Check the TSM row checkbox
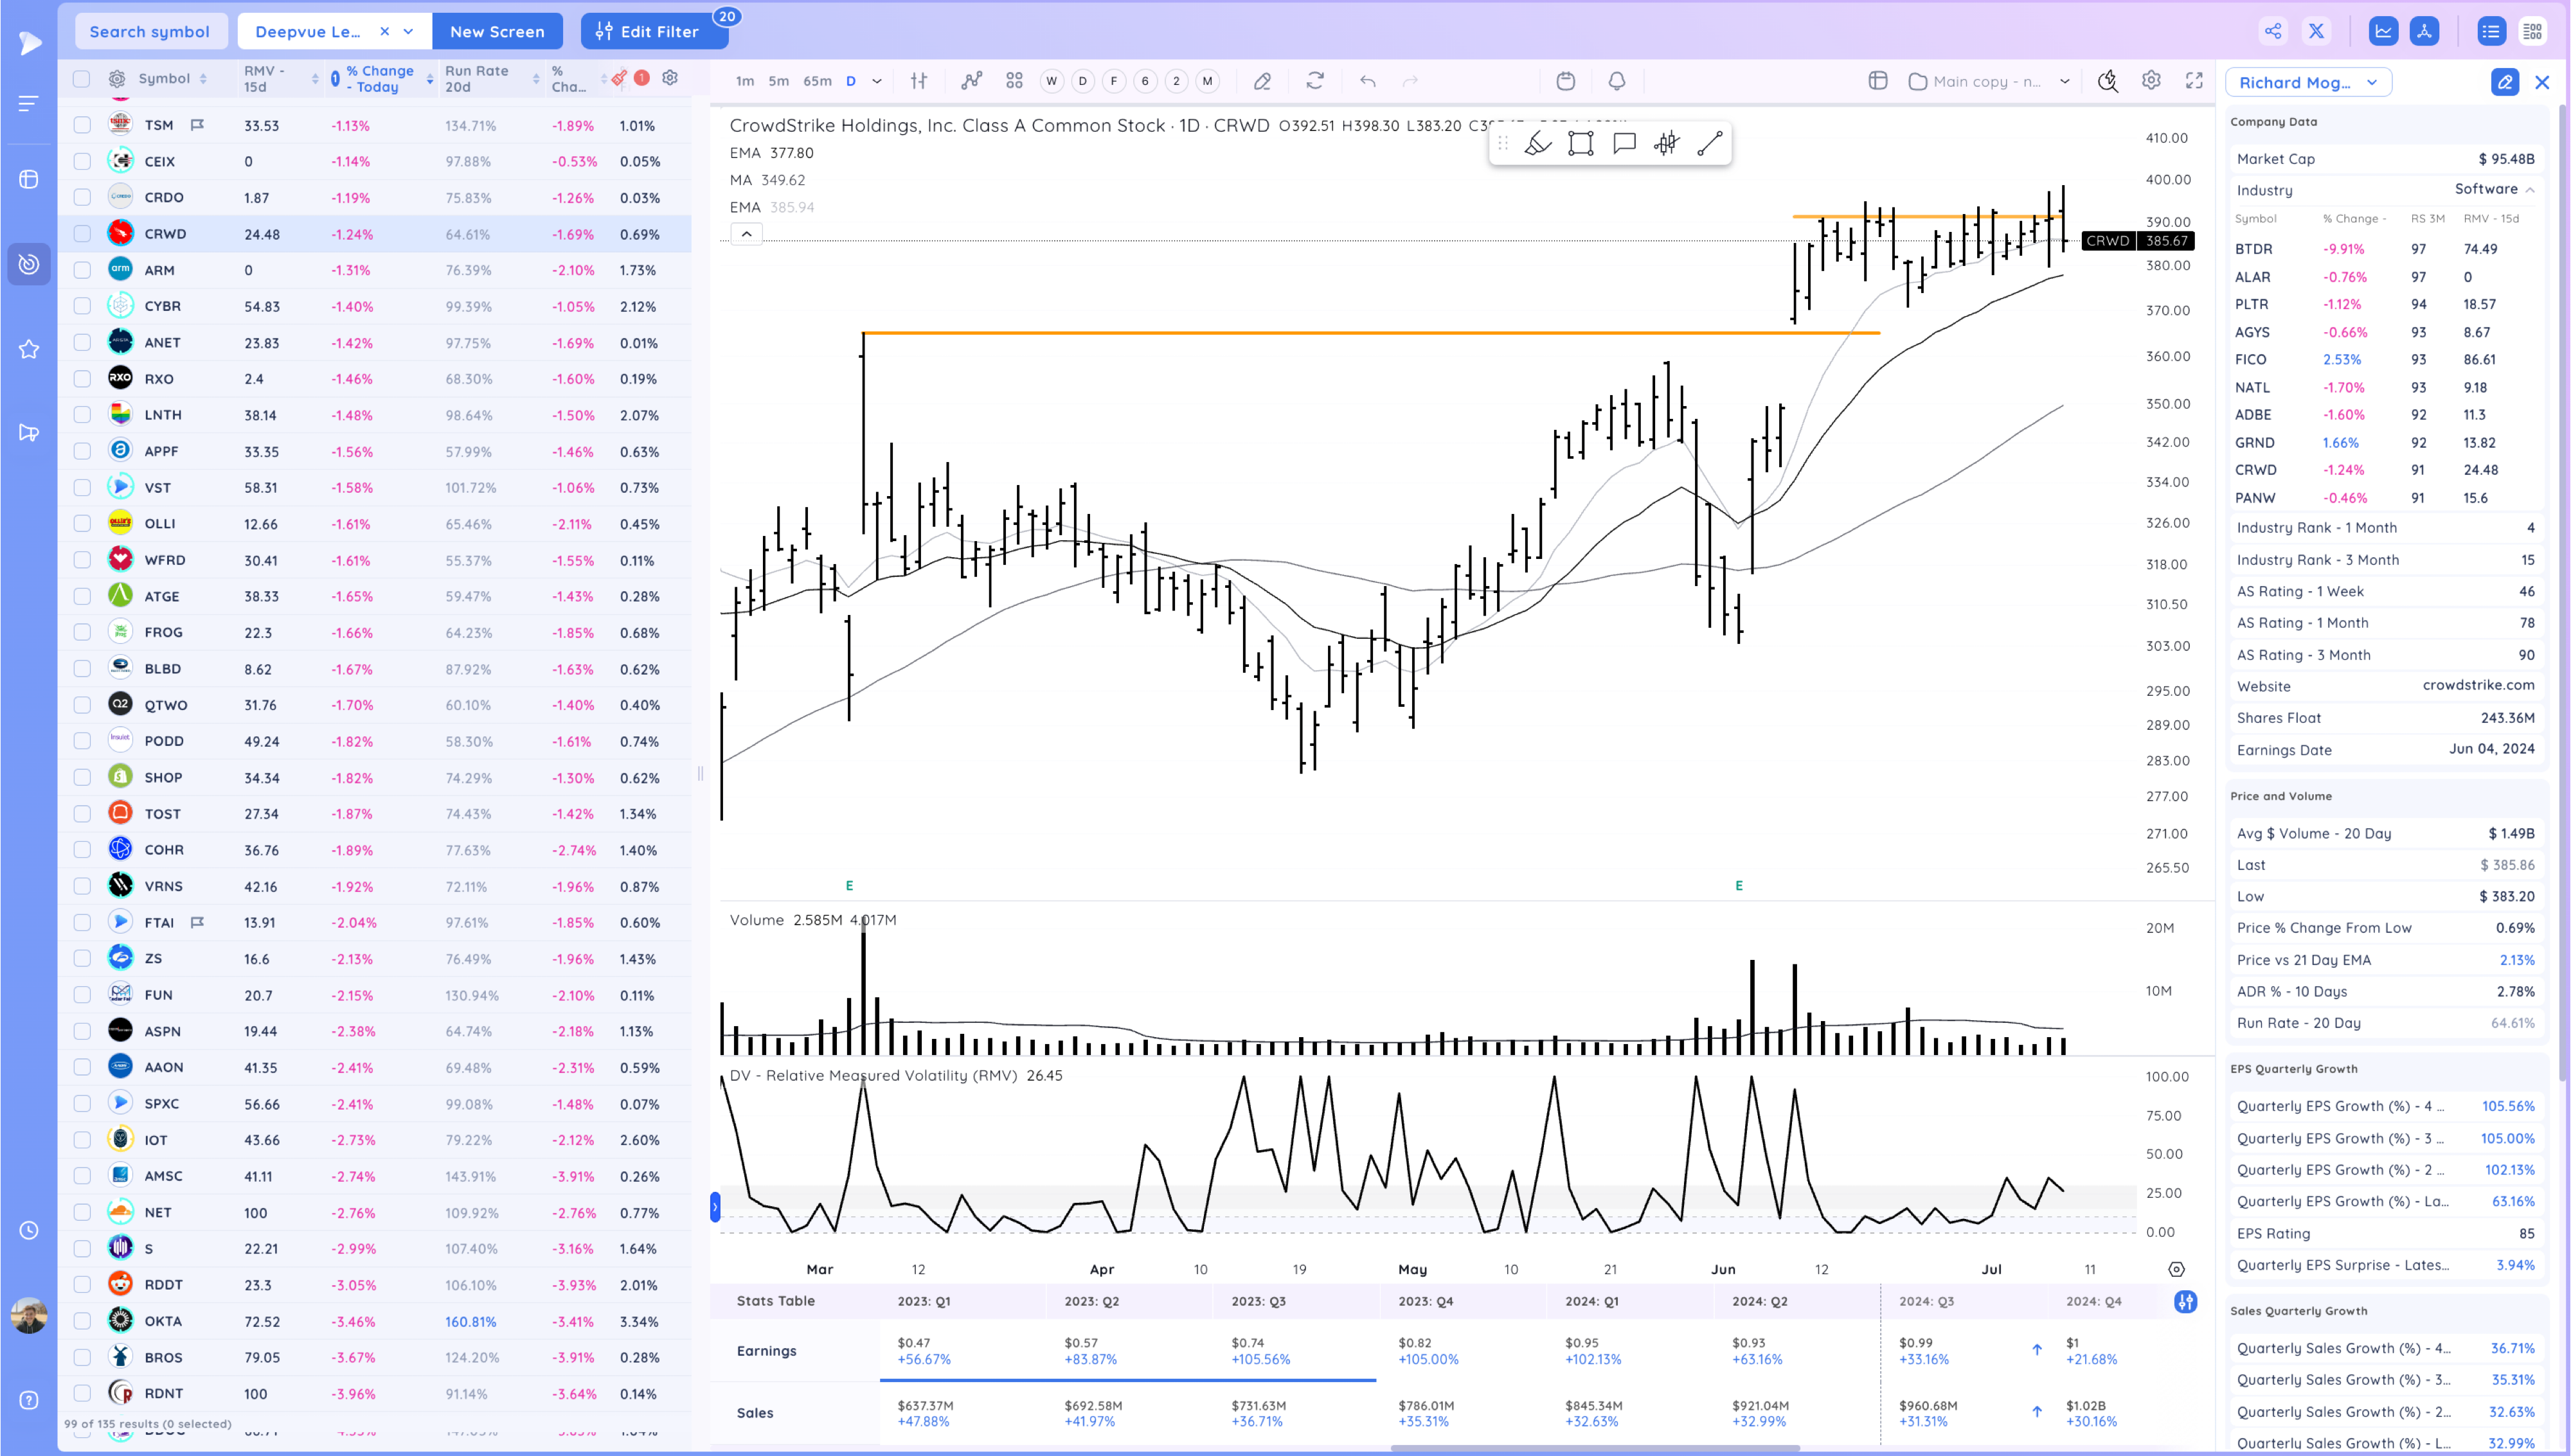2571x1456 pixels. point(82,125)
